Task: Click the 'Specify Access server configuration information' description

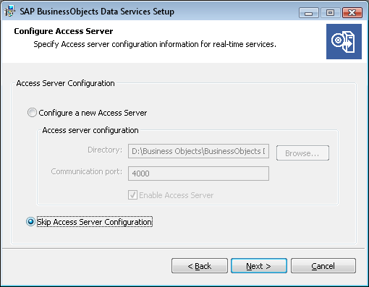Action: (x=155, y=44)
